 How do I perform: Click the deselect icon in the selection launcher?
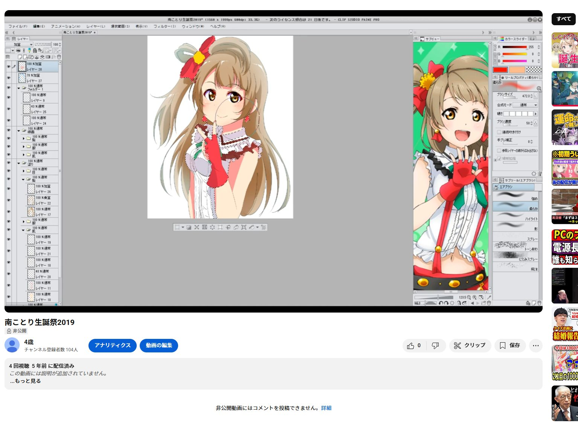(177, 227)
